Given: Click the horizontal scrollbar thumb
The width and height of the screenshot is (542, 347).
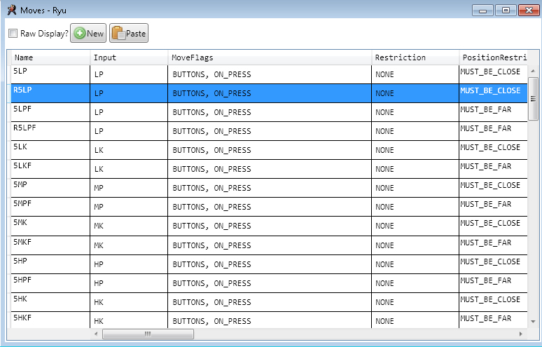Looking at the screenshot, I should (148, 334).
